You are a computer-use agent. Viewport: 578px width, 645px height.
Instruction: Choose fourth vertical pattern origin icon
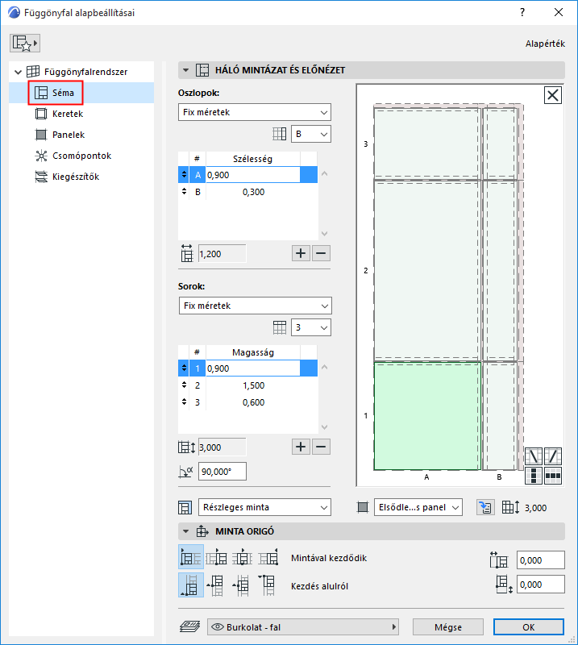[268, 585]
